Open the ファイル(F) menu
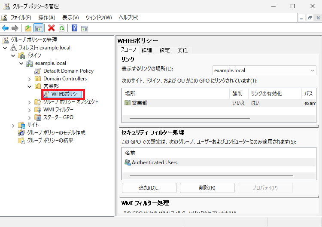This screenshot has height=227, width=322. tap(21, 18)
